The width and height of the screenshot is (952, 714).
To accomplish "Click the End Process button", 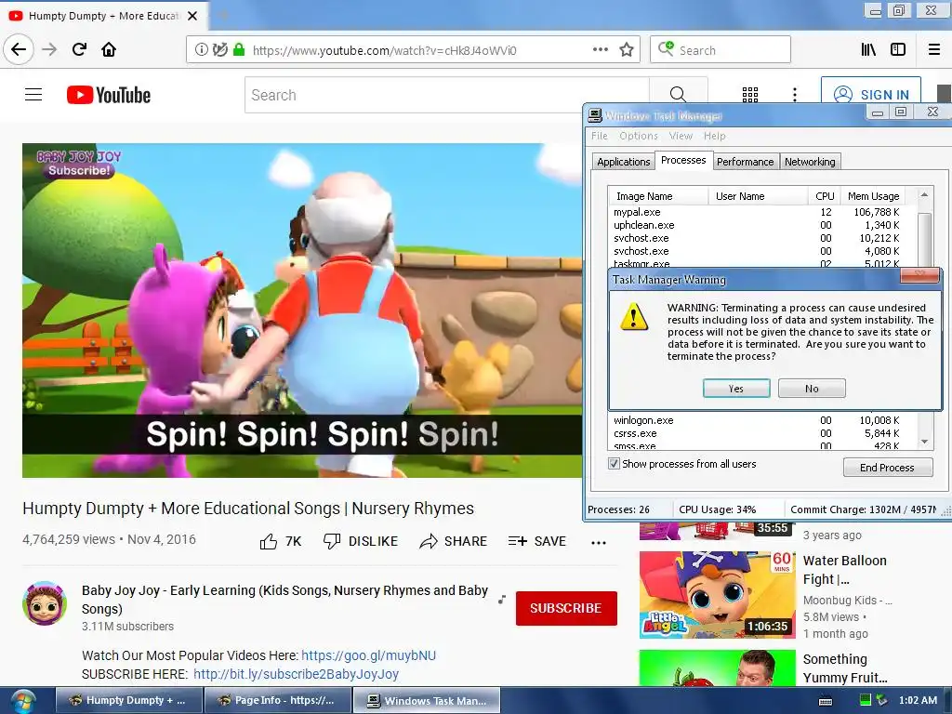I will click(887, 468).
